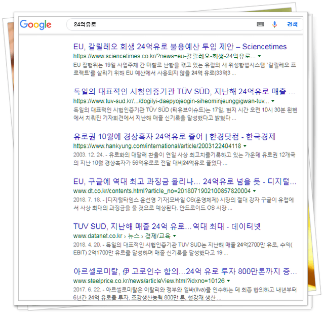
Task: Open the 데이터넷 TUV SUD 매출 result
Action: (x=167, y=226)
